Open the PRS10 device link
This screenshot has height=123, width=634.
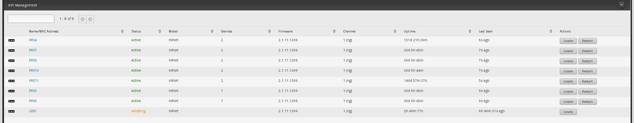pos(34,71)
